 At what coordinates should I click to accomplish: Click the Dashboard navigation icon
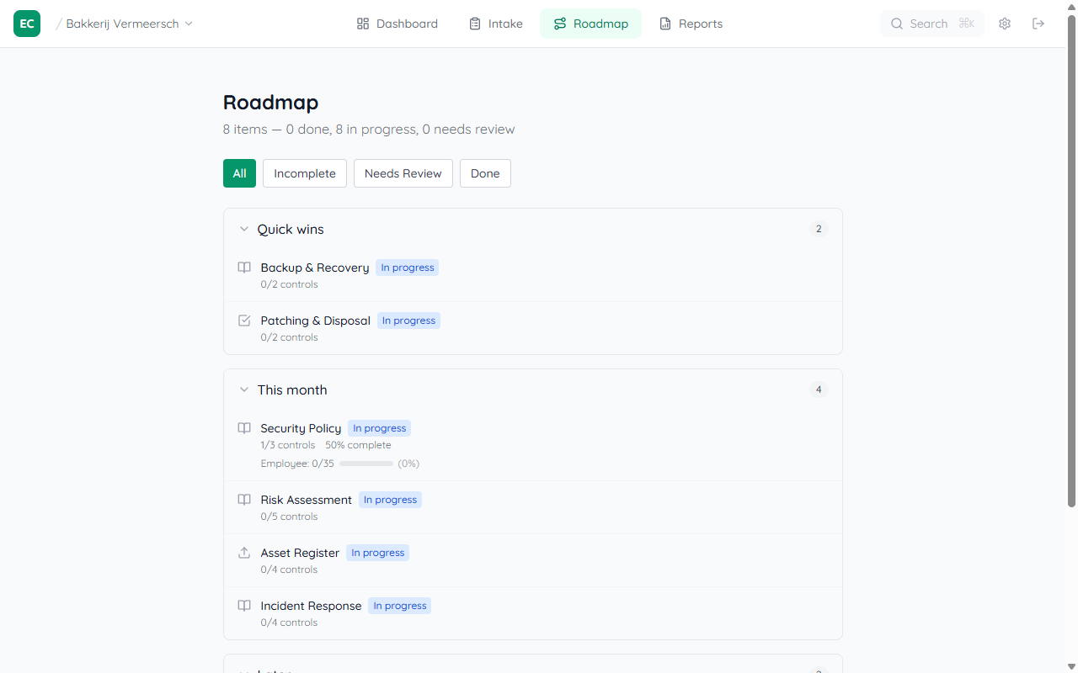(x=361, y=24)
